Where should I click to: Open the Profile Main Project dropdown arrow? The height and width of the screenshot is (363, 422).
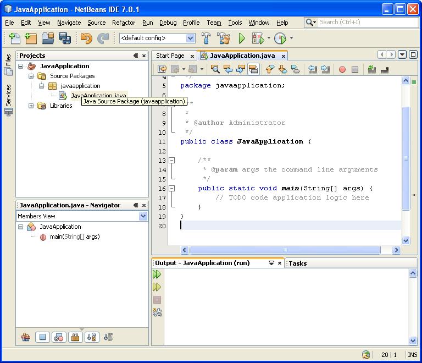point(291,38)
